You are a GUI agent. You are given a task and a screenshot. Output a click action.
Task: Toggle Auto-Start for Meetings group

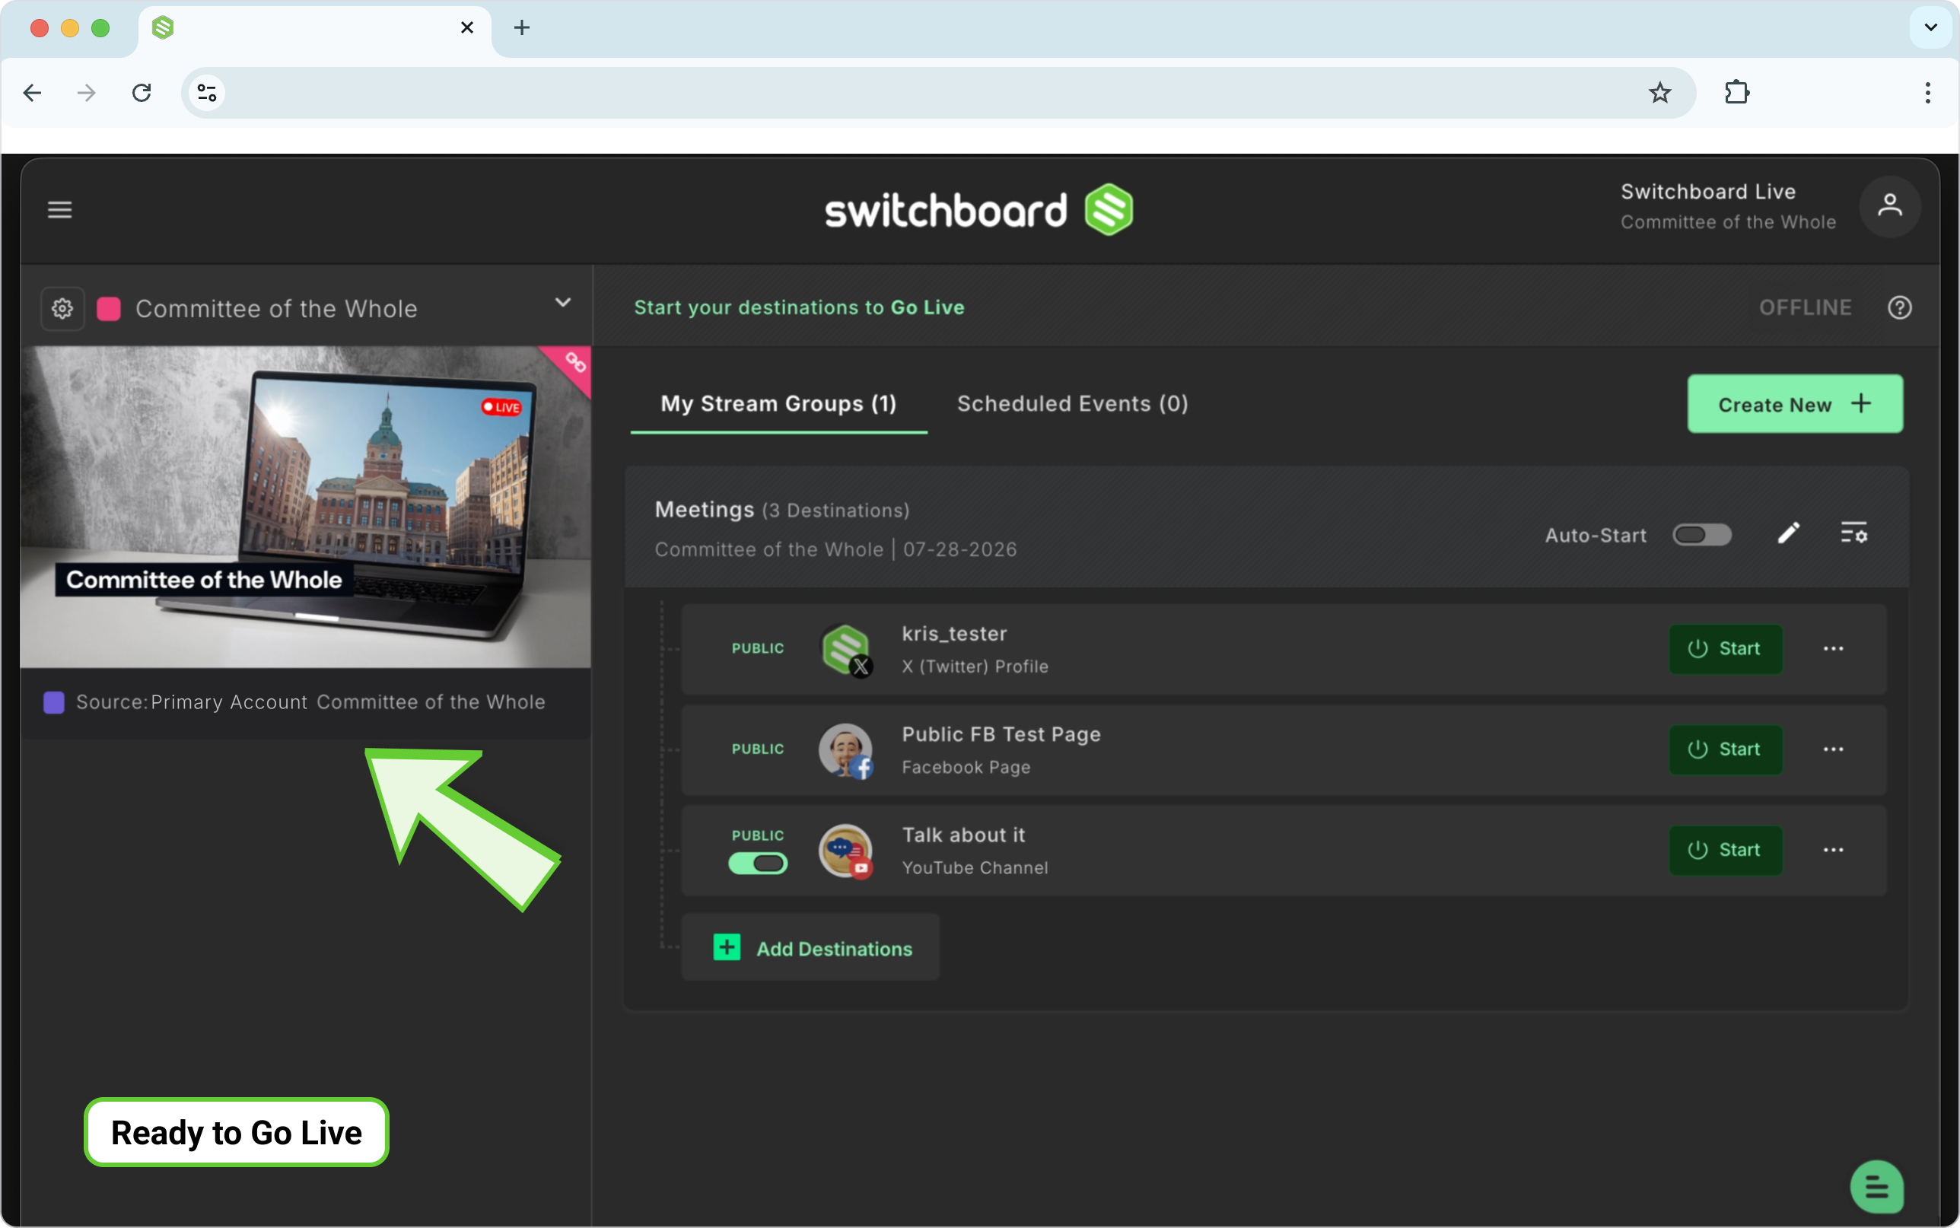click(x=1702, y=535)
